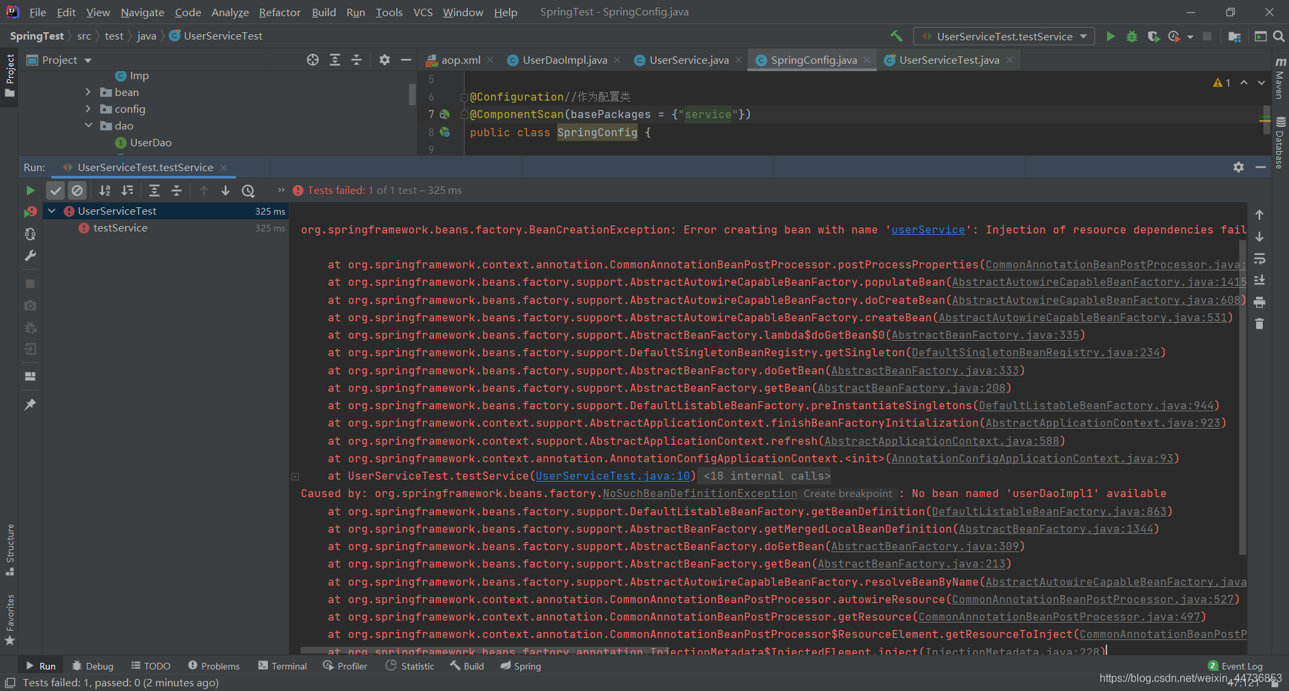This screenshot has height=691, width=1289.
Task: Open Project panel settings gear
Action: 384,60
